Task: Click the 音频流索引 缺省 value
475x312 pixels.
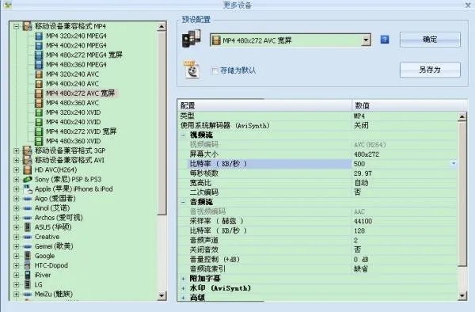Action: coord(361,269)
